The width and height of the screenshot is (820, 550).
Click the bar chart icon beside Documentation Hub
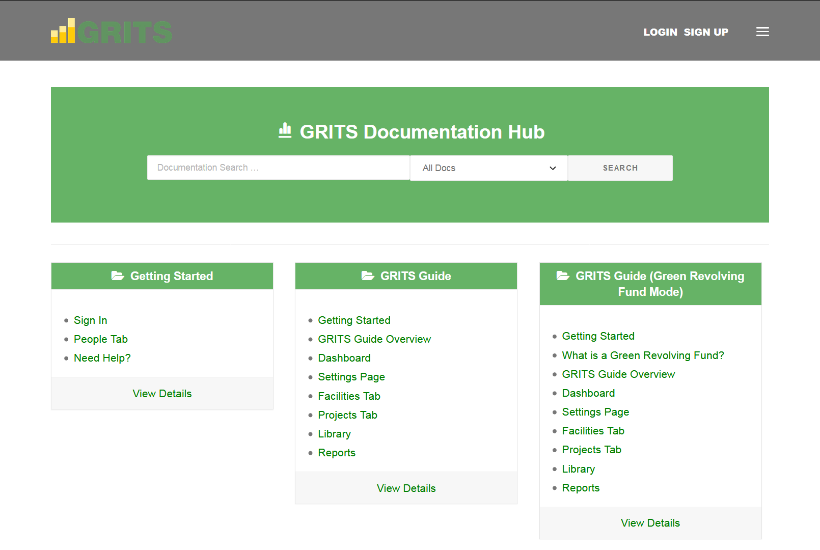pyautogui.click(x=285, y=131)
